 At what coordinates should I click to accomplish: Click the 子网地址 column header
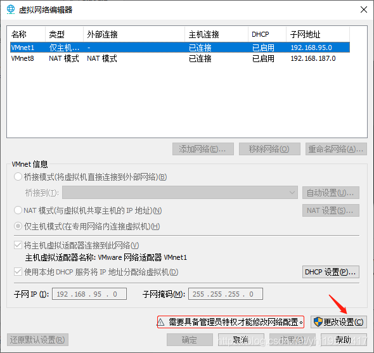click(x=318, y=34)
